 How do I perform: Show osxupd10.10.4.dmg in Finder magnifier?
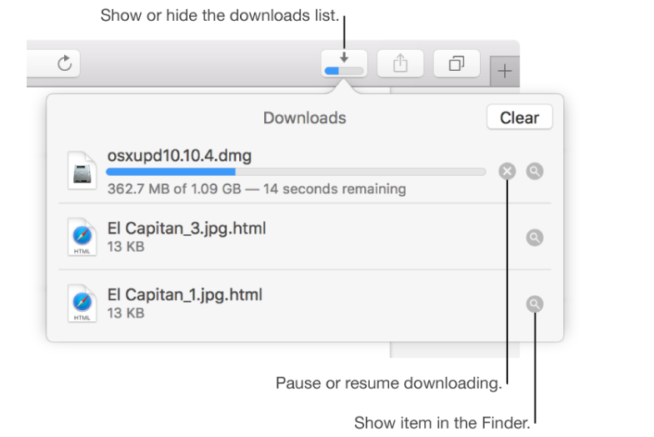[536, 172]
